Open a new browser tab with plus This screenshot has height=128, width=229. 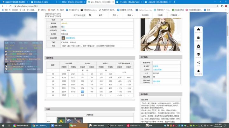click(174, 2)
